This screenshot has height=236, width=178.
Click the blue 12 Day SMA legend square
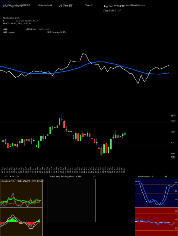click(4, 6)
